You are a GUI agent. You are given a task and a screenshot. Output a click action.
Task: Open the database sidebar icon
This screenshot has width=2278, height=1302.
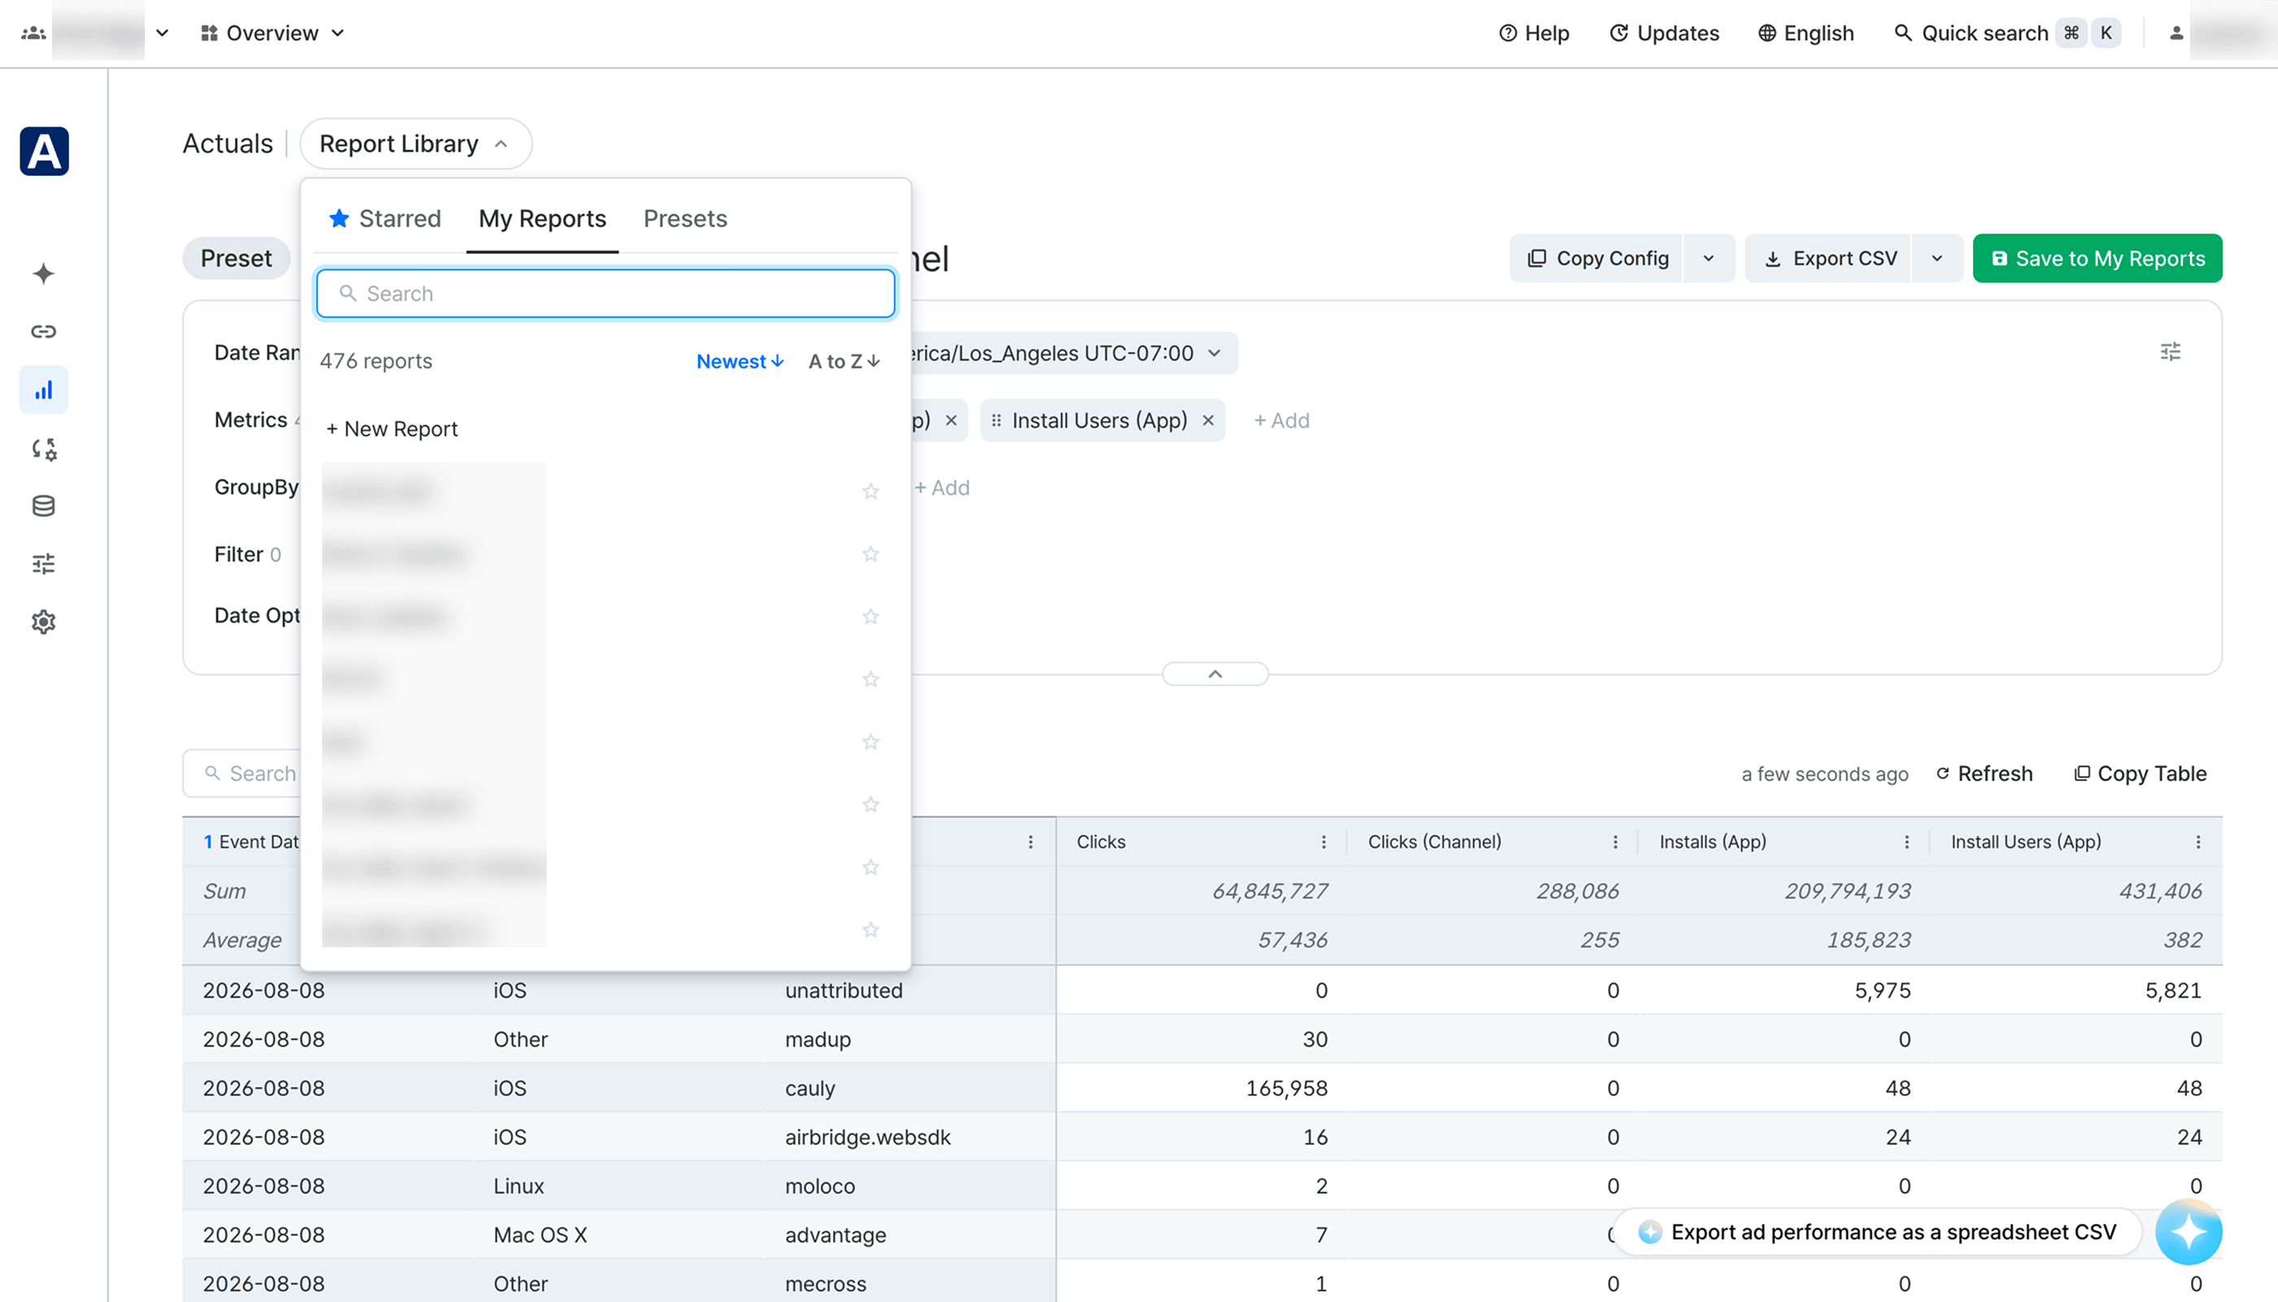(44, 506)
